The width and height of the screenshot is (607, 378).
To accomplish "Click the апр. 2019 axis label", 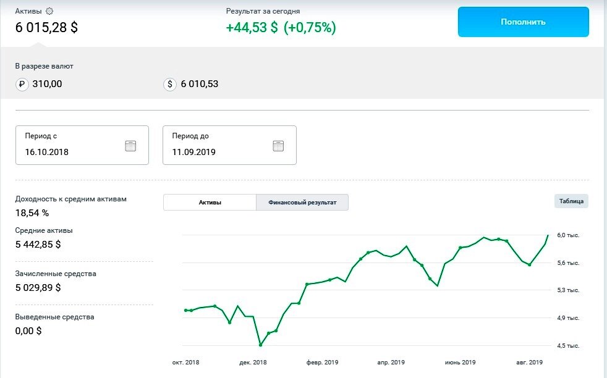I will [x=391, y=363].
